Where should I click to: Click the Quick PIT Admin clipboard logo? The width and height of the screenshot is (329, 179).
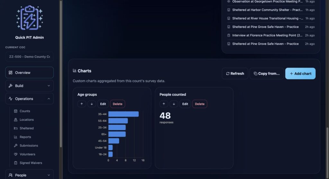click(30, 18)
